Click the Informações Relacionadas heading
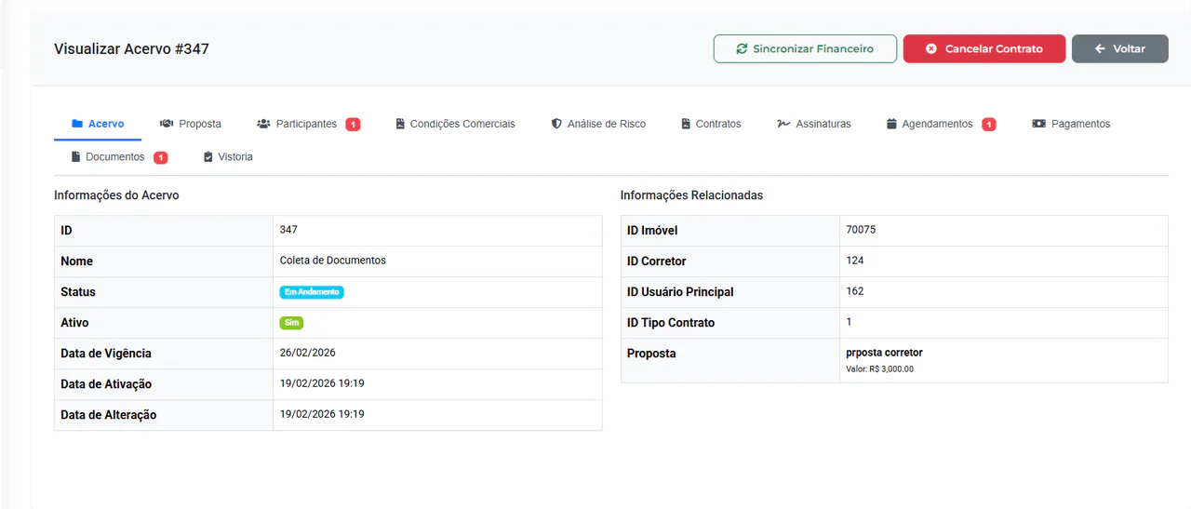 (x=691, y=195)
